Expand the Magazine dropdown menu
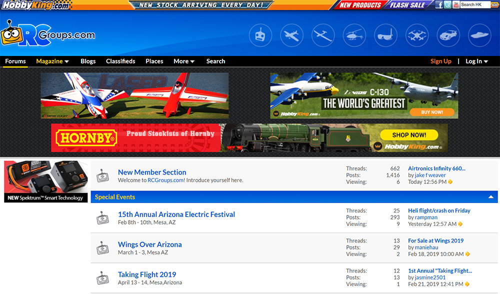The height and width of the screenshot is (294, 500). click(52, 61)
